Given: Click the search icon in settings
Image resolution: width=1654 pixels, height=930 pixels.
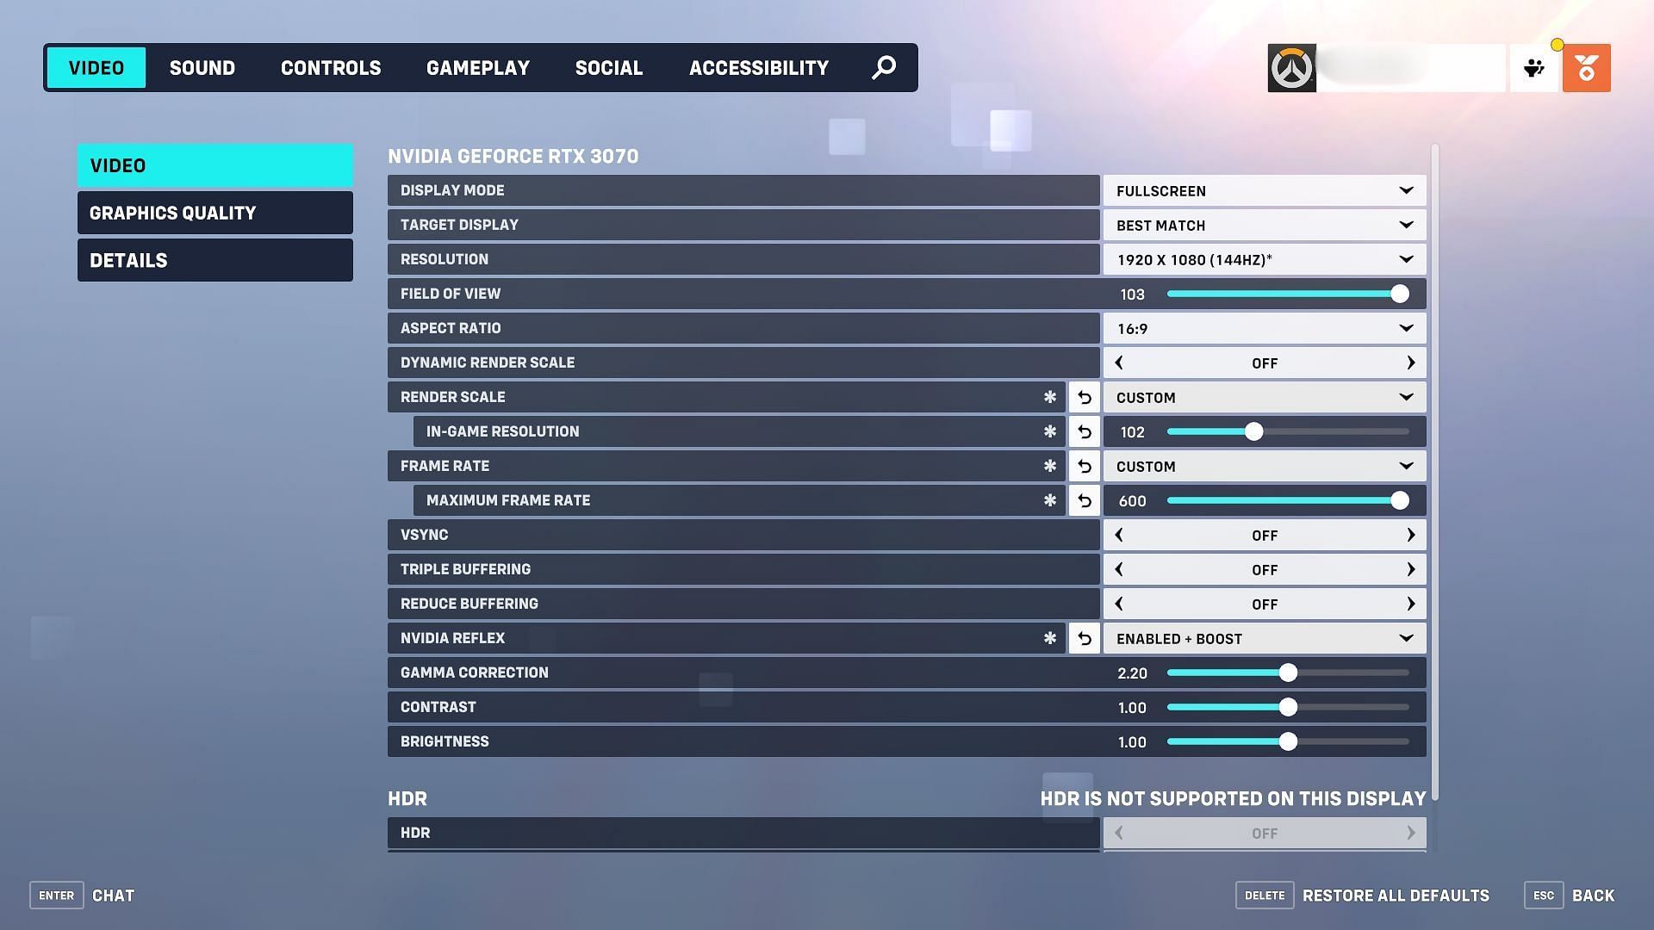Looking at the screenshot, I should coord(886,67).
